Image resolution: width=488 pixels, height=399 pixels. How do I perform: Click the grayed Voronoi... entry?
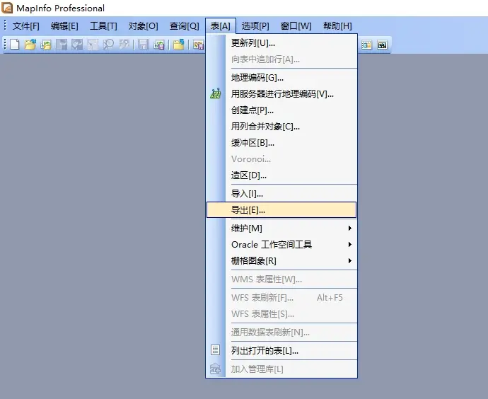click(x=281, y=159)
